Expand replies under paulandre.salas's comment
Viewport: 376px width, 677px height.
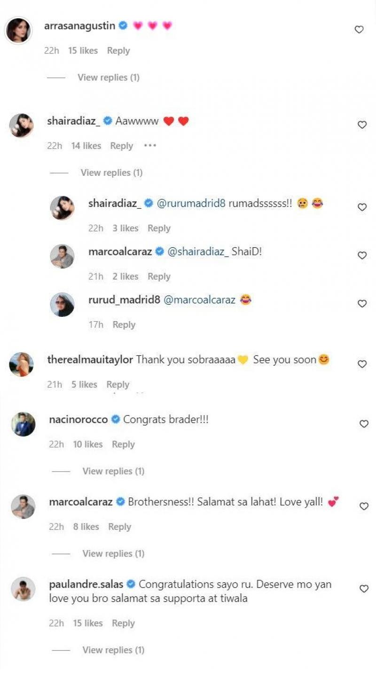[113, 650]
